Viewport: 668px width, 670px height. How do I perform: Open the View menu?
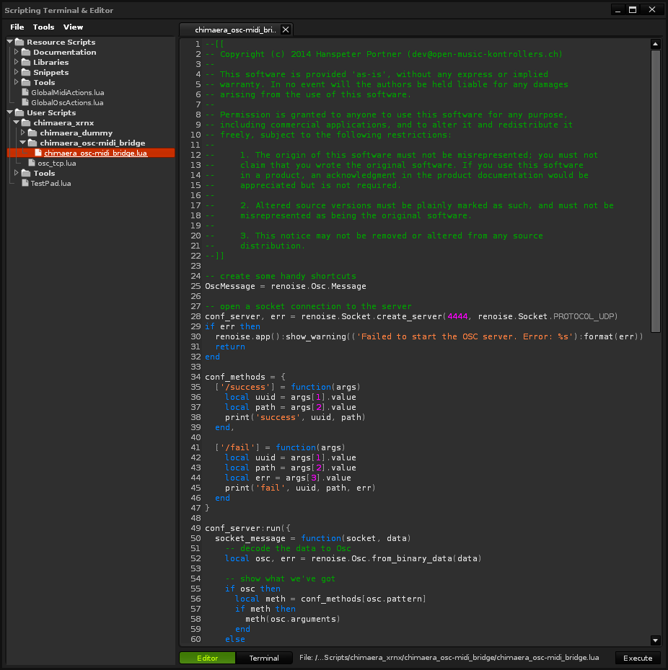72,27
